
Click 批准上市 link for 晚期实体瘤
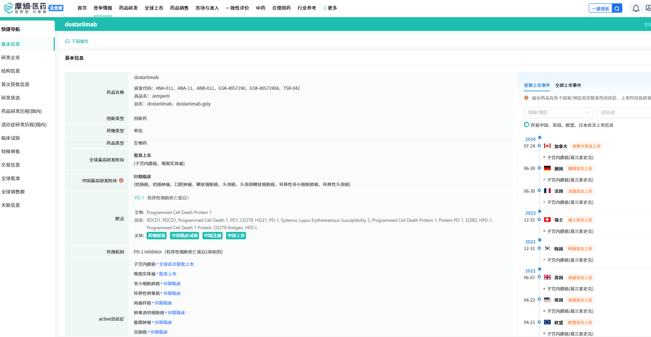point(167,274)
